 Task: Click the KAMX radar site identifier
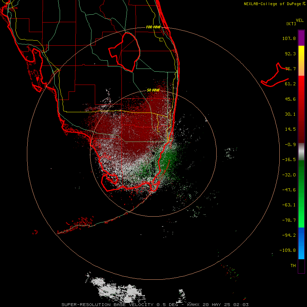tap(194, 305)
